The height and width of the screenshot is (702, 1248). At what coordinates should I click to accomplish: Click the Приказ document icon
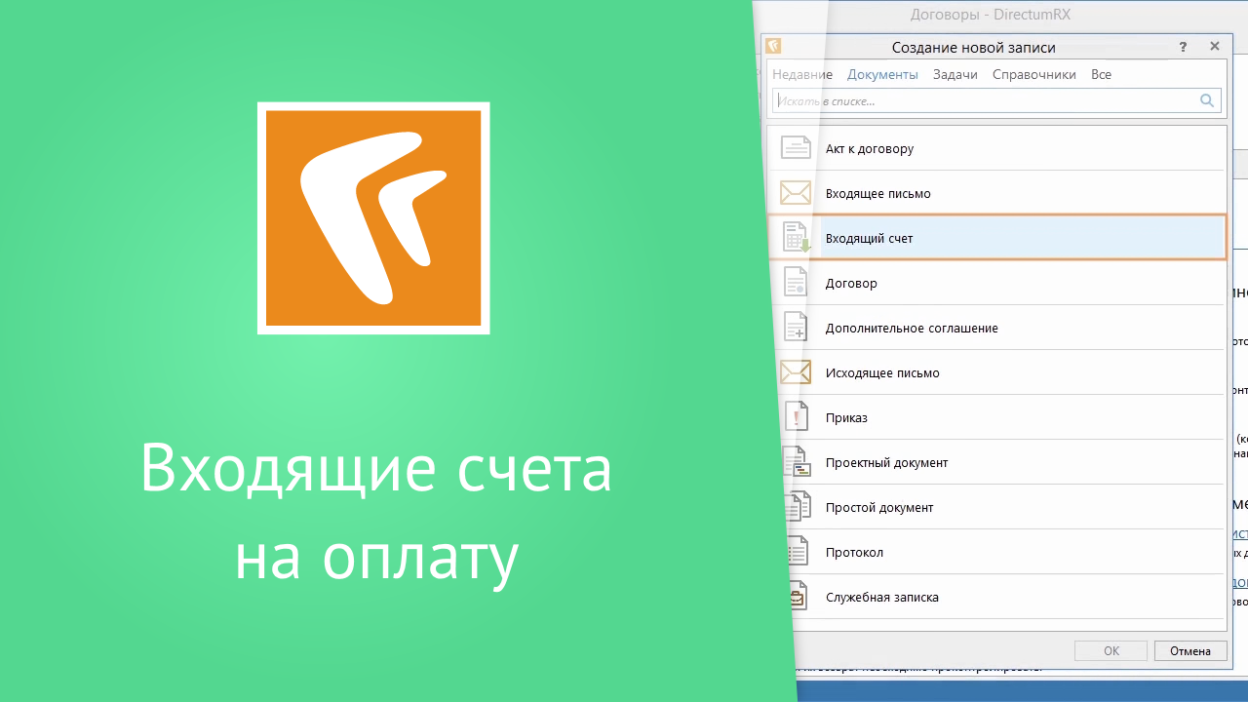coord(797,417)
